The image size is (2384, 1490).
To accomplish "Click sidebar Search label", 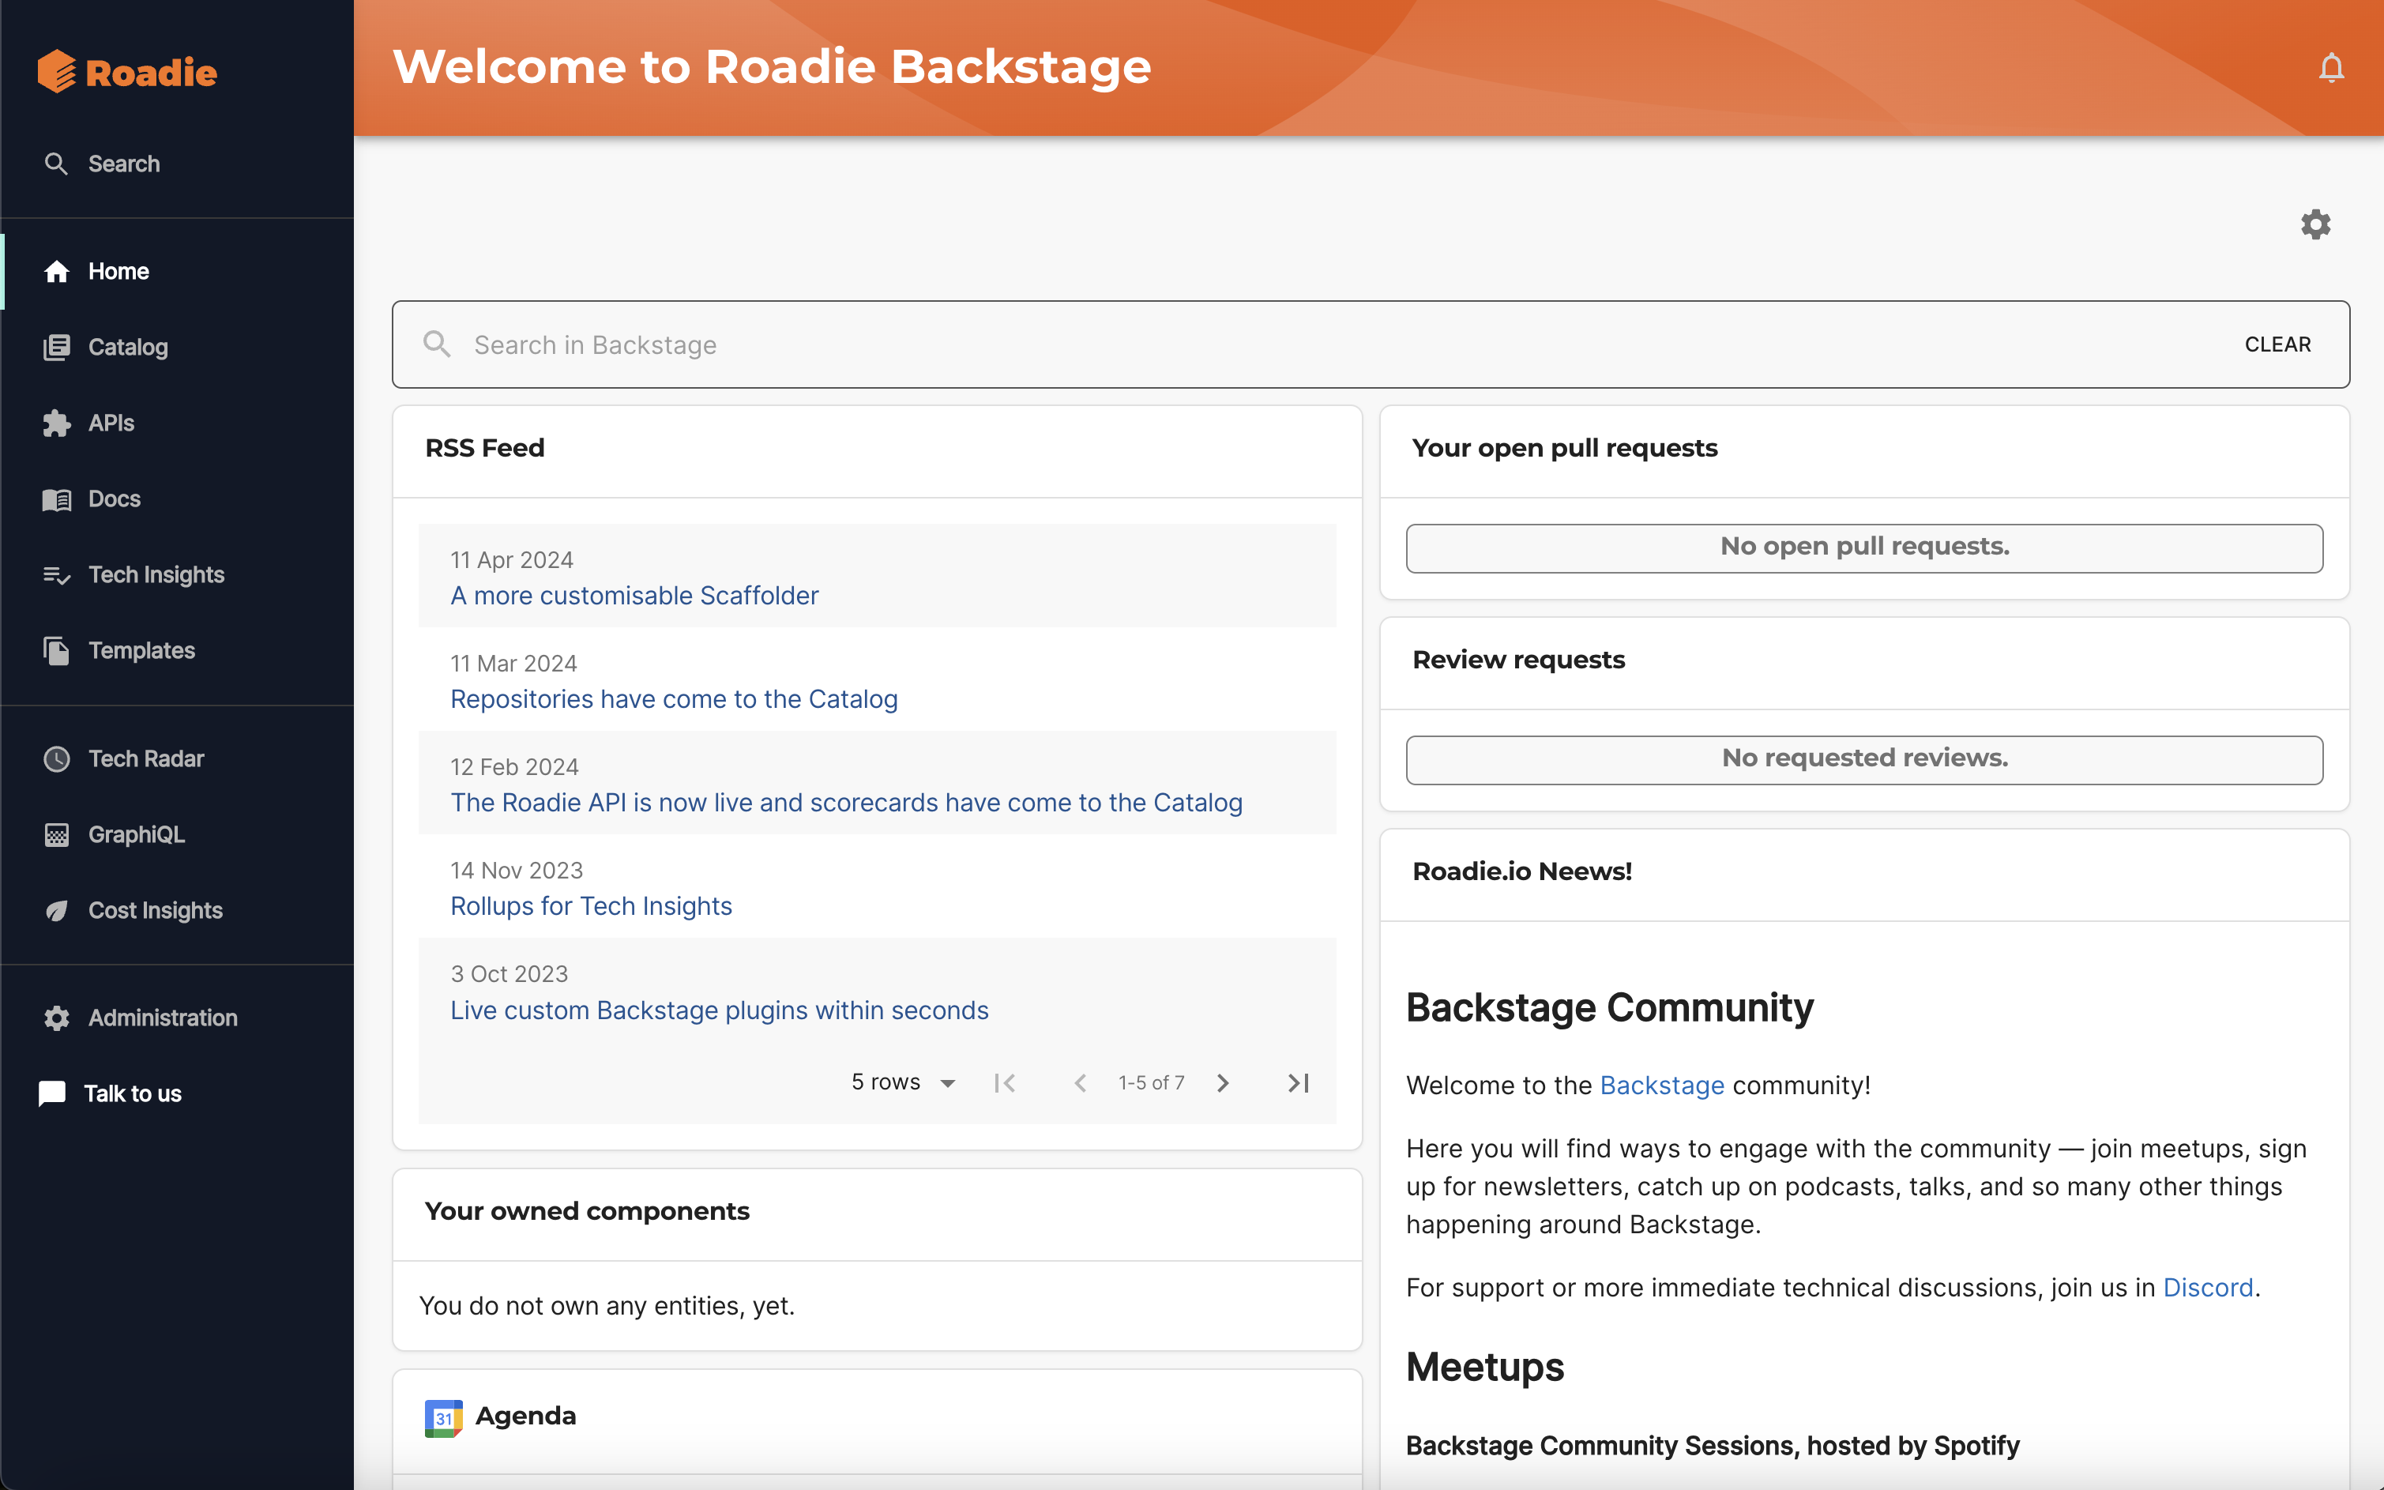I will (124, 164).
